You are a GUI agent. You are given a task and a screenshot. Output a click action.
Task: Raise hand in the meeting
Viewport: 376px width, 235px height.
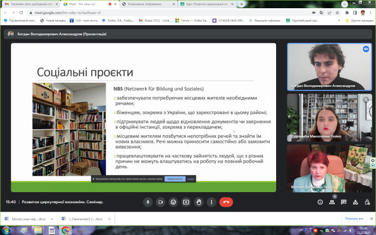[x=199, y=202]
